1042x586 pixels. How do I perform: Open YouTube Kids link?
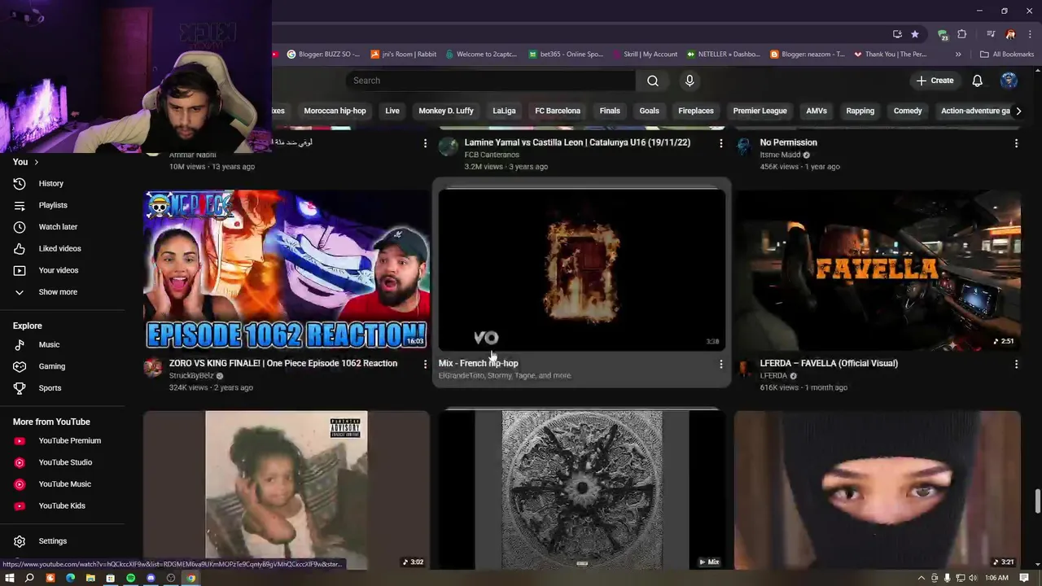coord(62,505)
